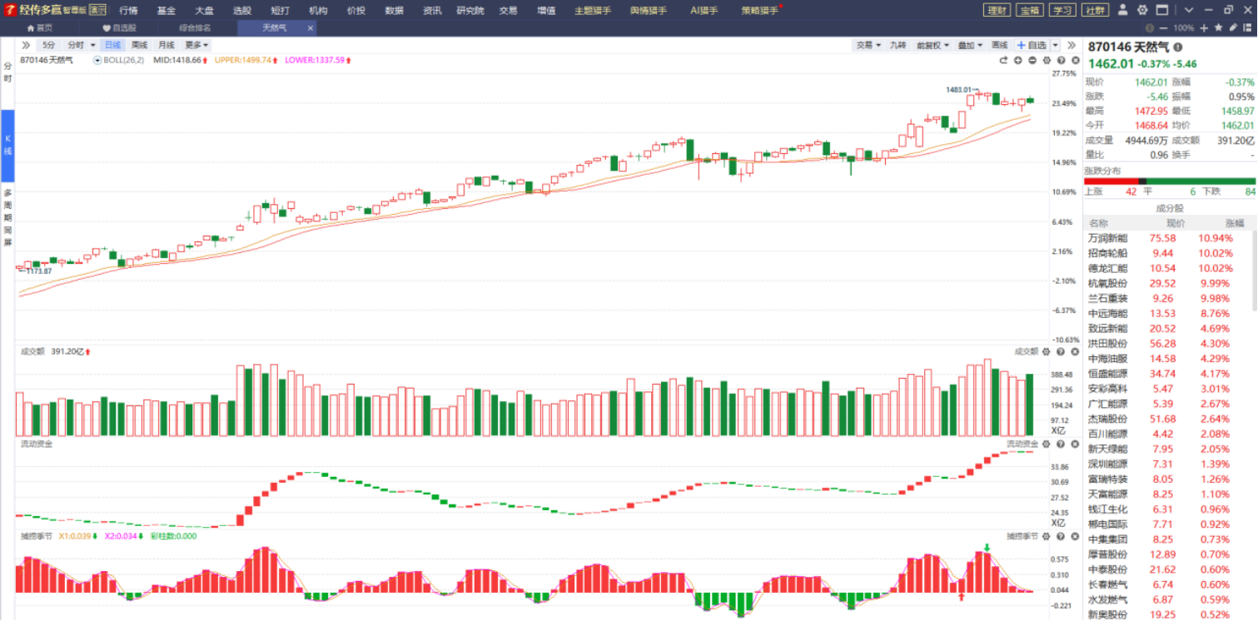Screen dimensions: 1258x621
Task: Open the user account profile icon
Action: click(1122, 10)
